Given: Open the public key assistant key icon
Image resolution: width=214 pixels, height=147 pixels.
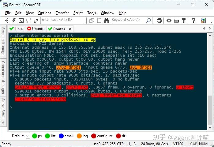Looking at the screenshot, I should point(184,21).
